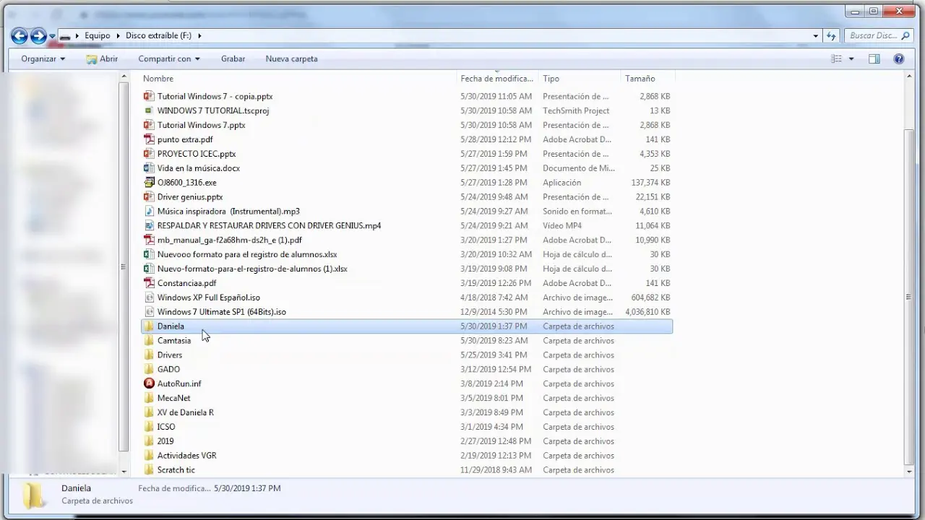Image resolution: width=925 pixels, height=520 pixels.
Task: Toggle the preview pane icon
Action: [874, 58]
